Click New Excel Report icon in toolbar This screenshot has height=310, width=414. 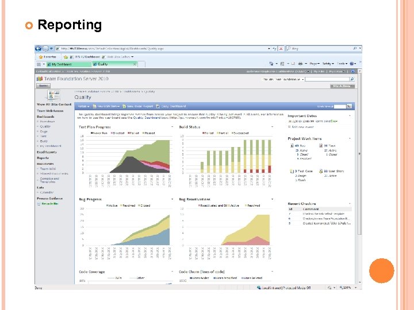[x=124, y=106]
